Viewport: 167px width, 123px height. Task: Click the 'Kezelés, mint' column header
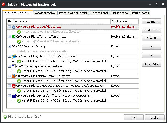click(x=125, y=21)
